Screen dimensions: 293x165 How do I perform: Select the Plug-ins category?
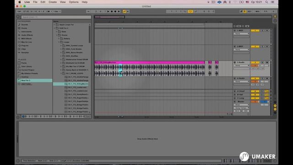25,45
